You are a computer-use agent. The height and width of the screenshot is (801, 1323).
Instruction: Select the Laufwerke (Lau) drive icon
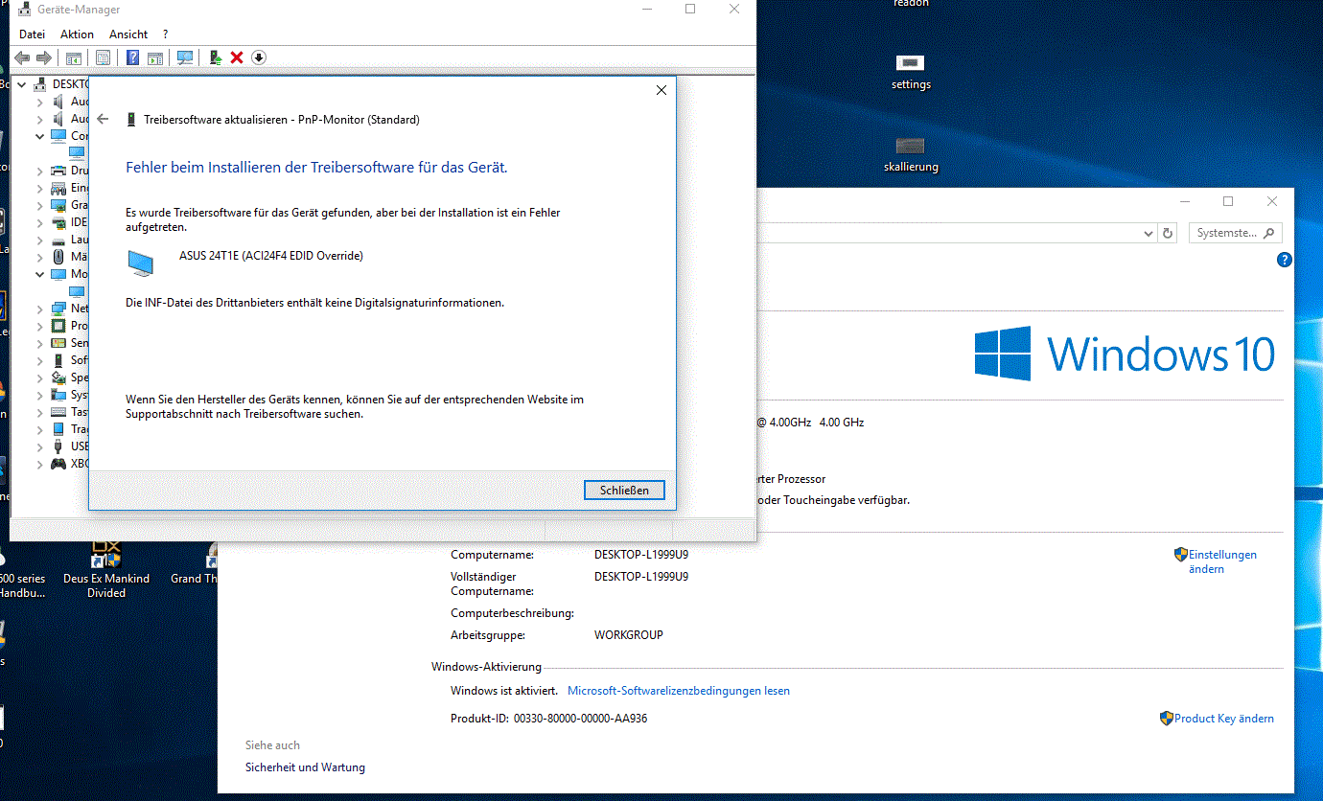coord(58,240)
